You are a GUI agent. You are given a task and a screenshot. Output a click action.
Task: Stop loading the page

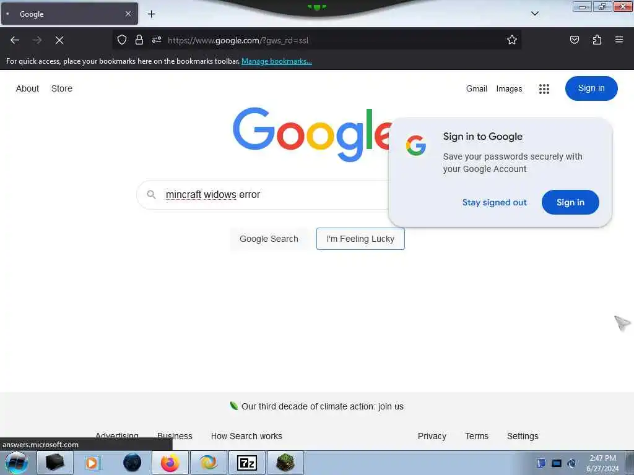click(59, 40)
